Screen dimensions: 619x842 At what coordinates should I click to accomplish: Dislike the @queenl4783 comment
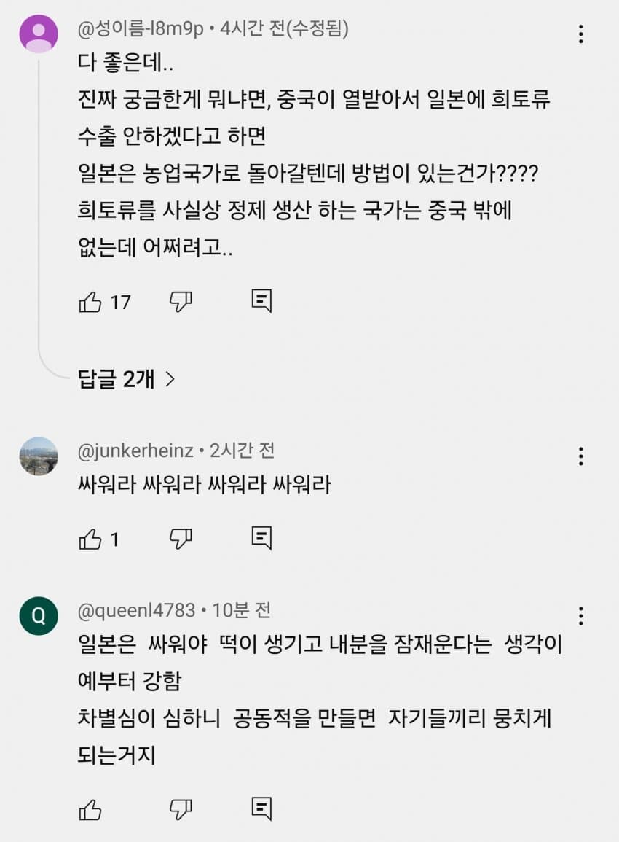click(x=180, y=809)
